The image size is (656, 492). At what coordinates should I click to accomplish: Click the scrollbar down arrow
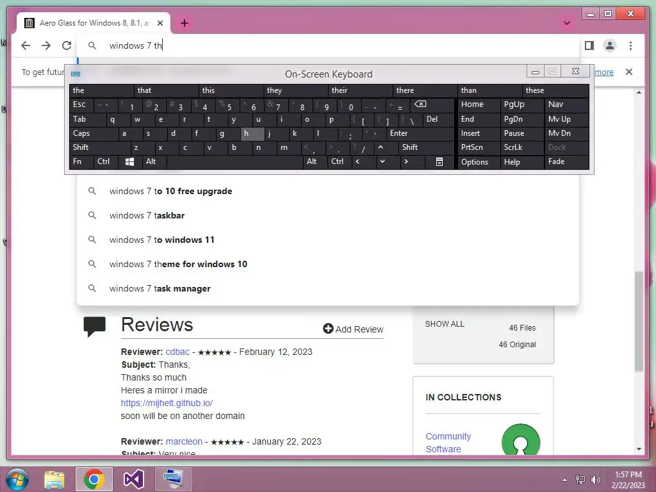(639, 449)
